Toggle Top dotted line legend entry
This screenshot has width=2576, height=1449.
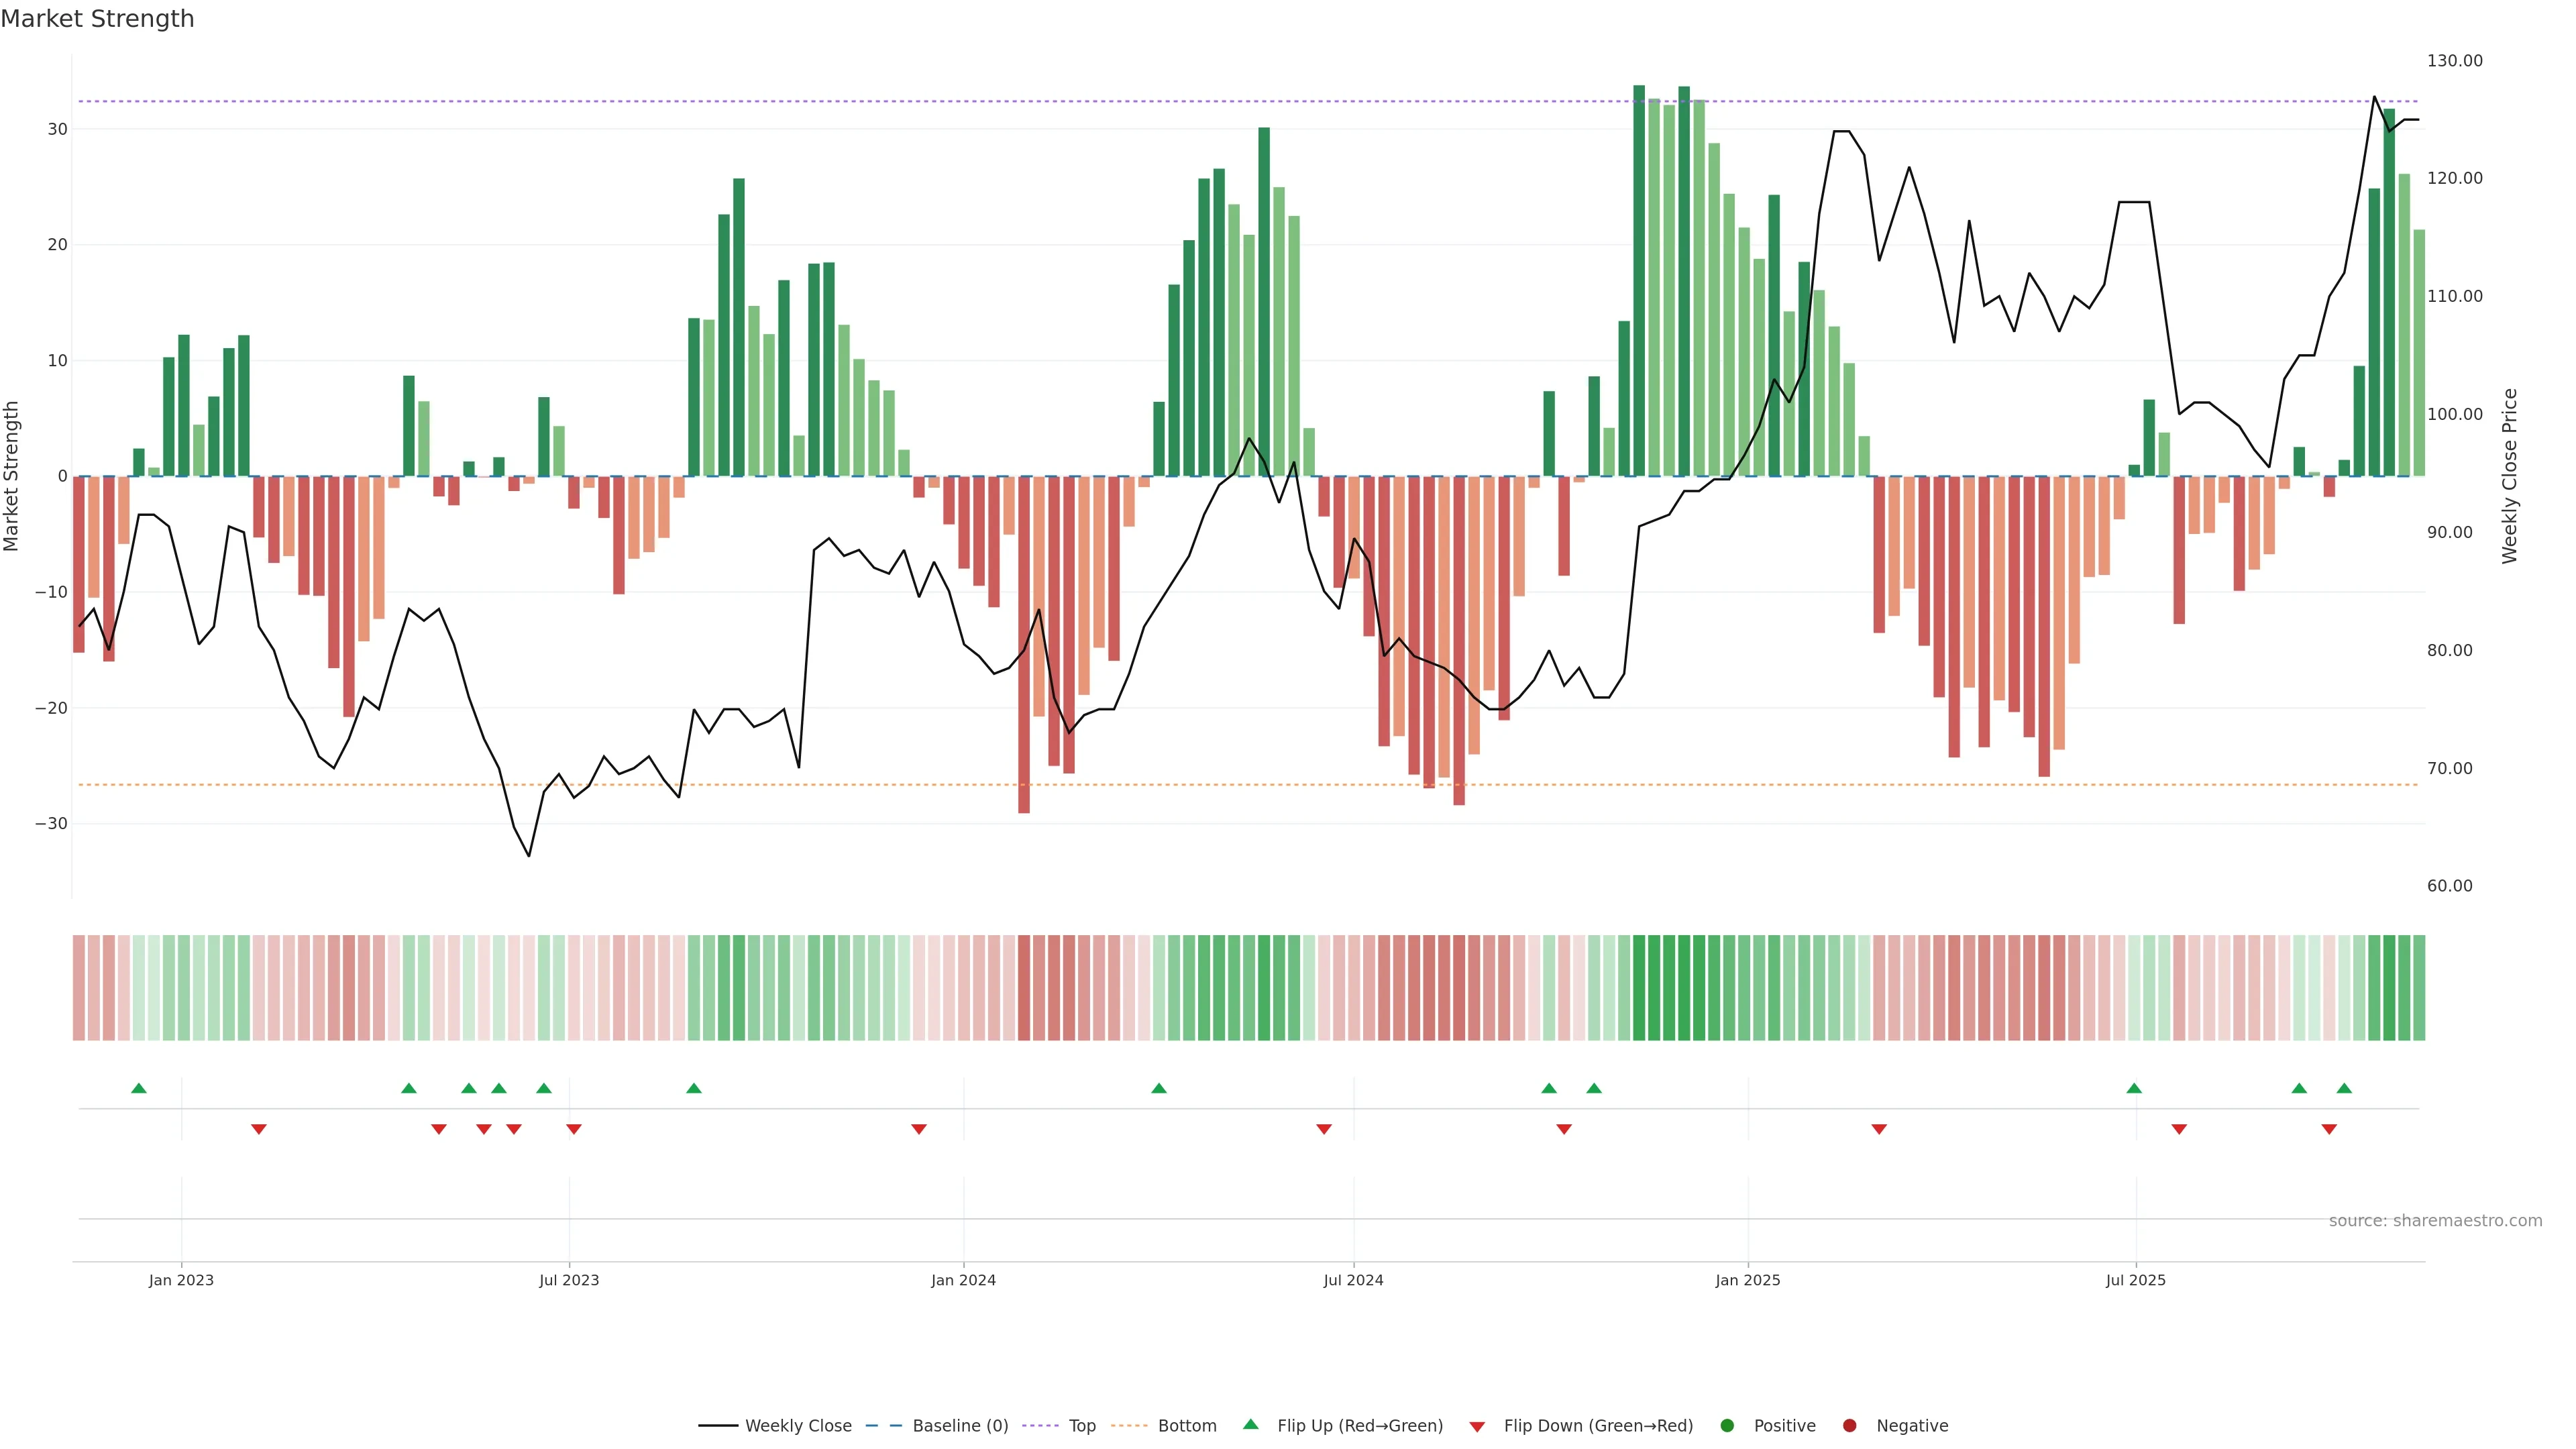tap(1082, 1426)
